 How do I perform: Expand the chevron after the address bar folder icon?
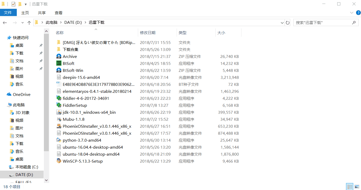coord(42,22)
